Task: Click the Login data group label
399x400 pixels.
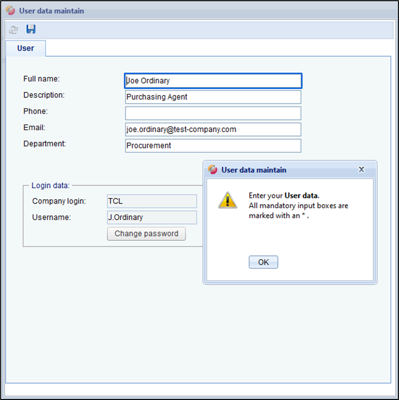Action: (50, 185)
